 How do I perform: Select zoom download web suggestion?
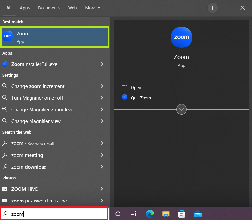tap(55, 167)
